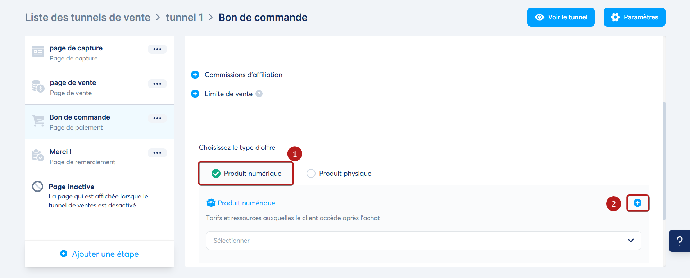Navigate to tunnel 1 breadcrumb

pyautogui.click(x=184, y=17)
